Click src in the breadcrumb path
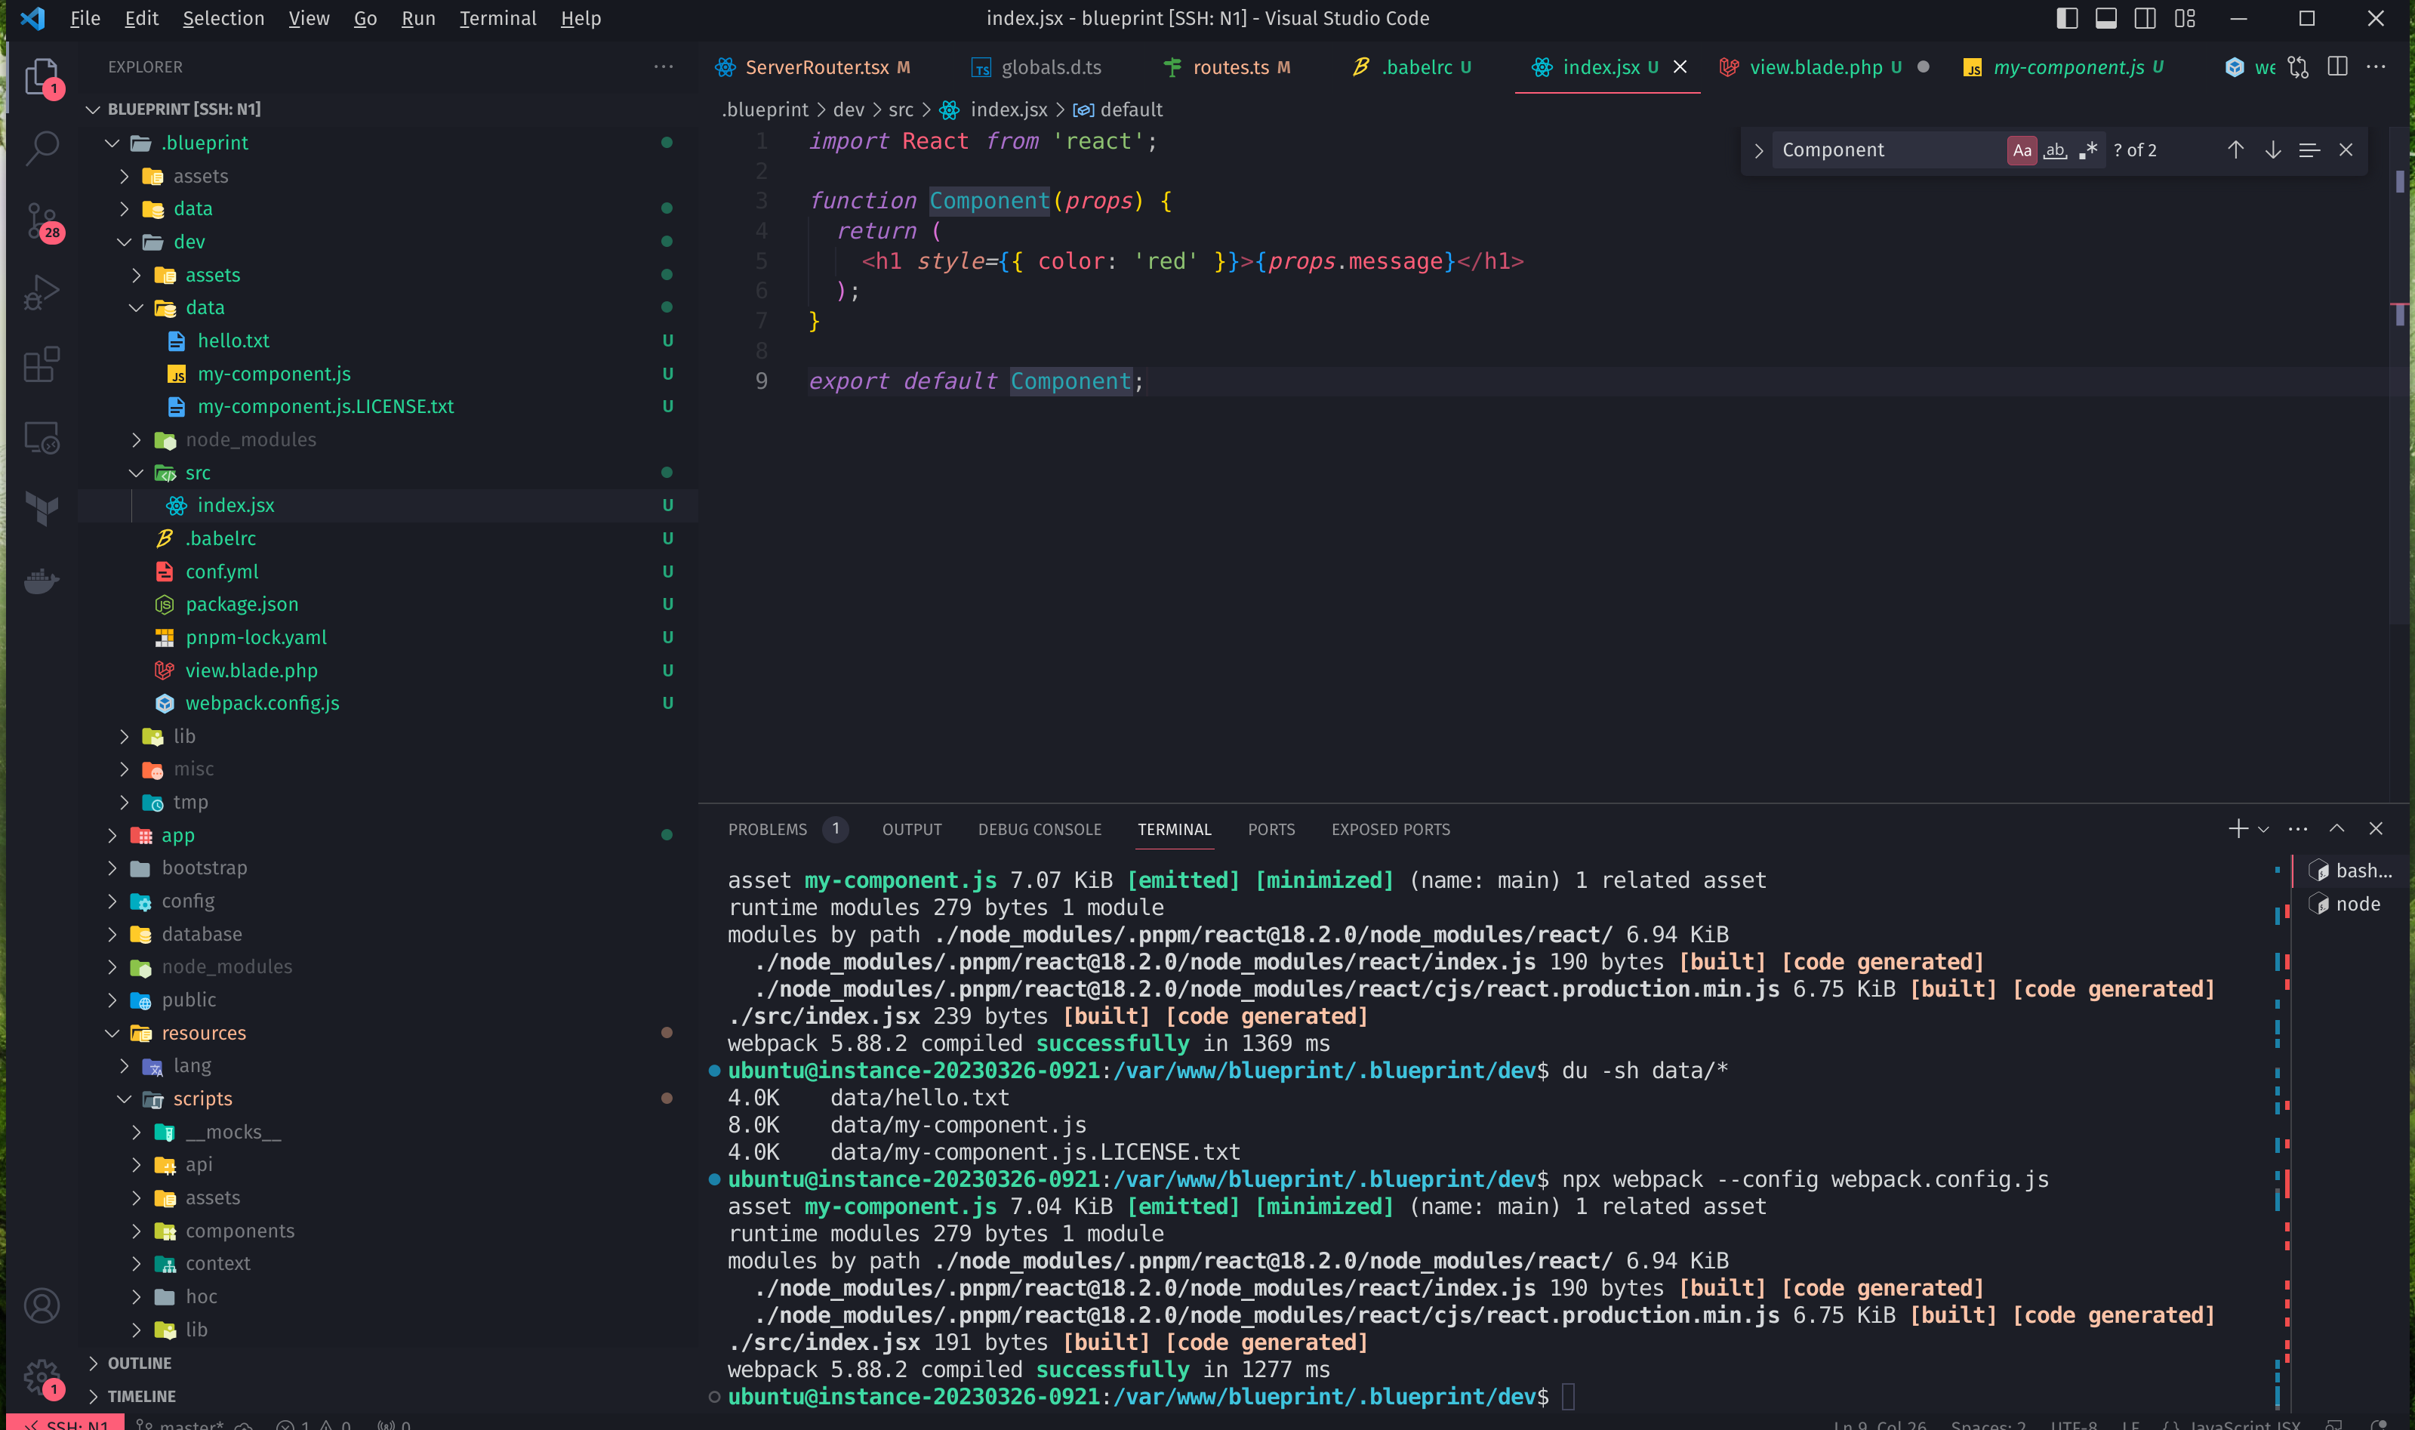This screenshot has width=2415, height=1430. click(901, 109)
